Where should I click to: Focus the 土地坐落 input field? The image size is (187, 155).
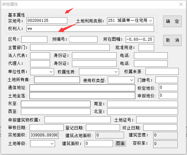82,95
